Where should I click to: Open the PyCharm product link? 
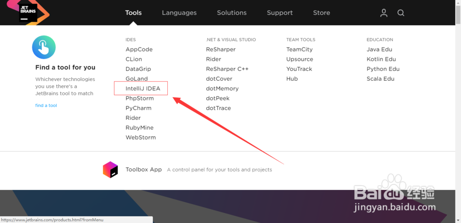pos(138,108)
